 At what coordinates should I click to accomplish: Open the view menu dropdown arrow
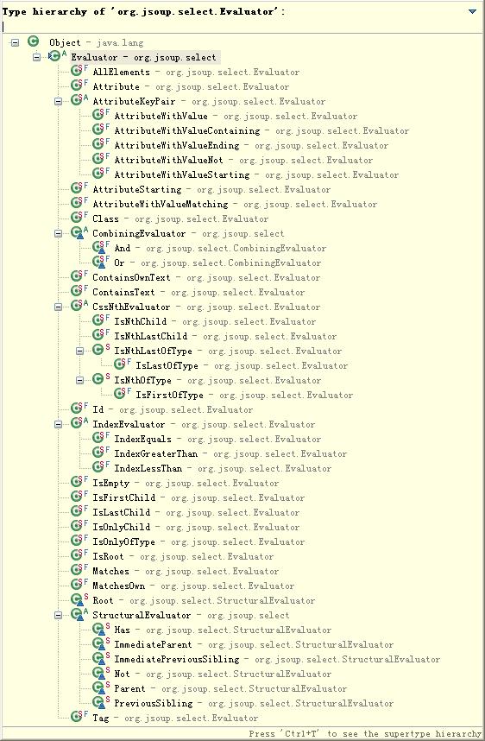(472, 11)
